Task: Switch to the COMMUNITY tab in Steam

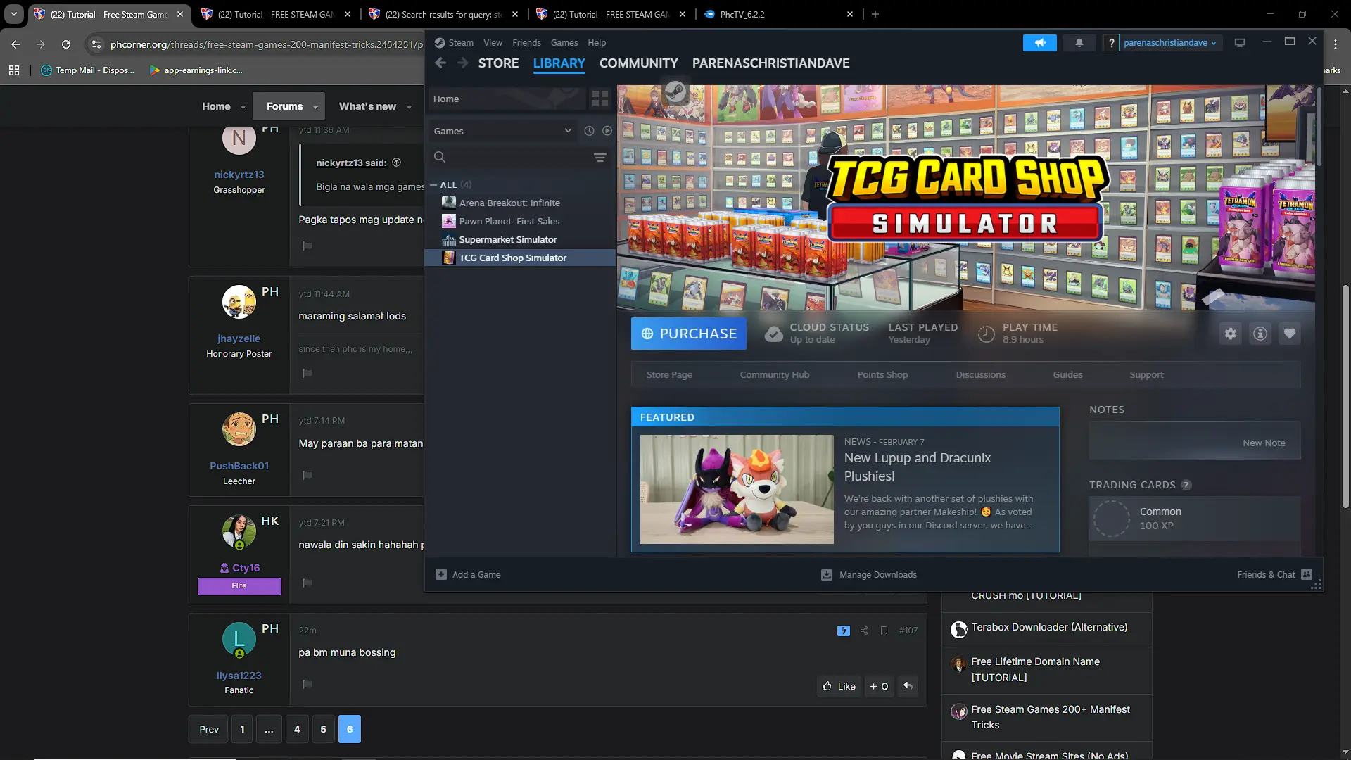Action: [x=639, y=63]
